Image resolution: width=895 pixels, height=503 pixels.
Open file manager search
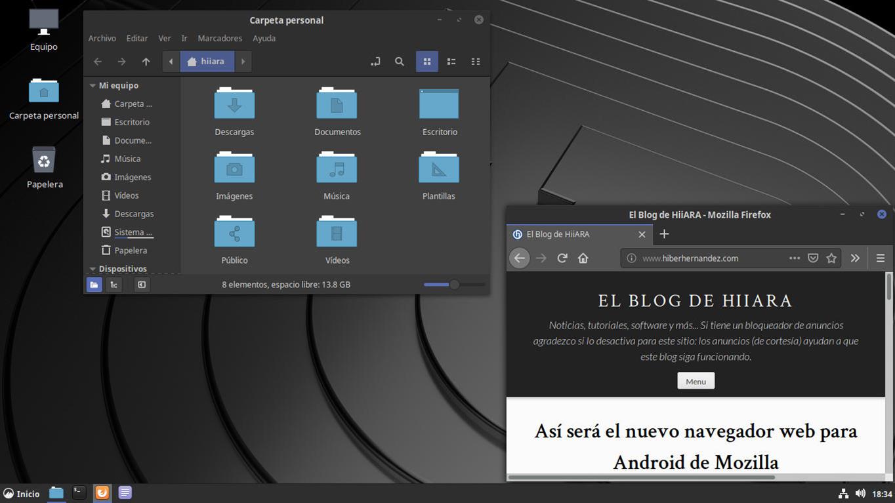tap(399, 62)
